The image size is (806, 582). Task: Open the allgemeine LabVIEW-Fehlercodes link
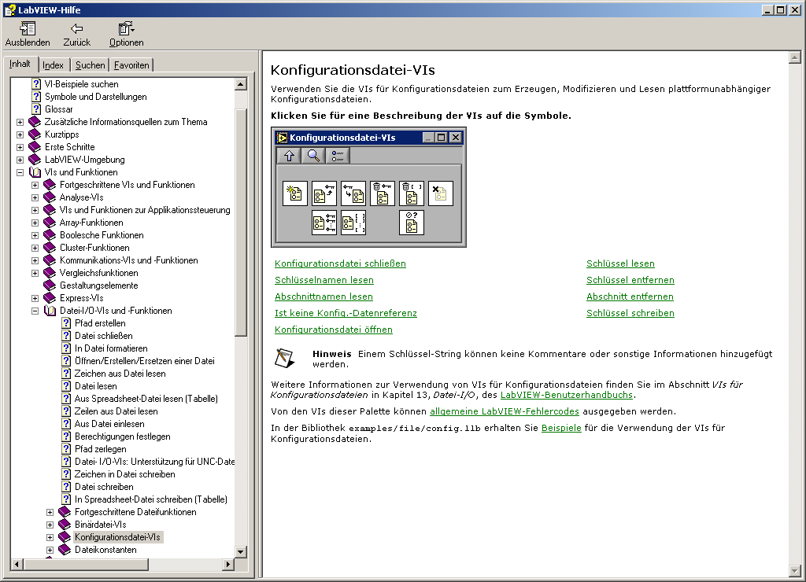[x=505, y=411]
